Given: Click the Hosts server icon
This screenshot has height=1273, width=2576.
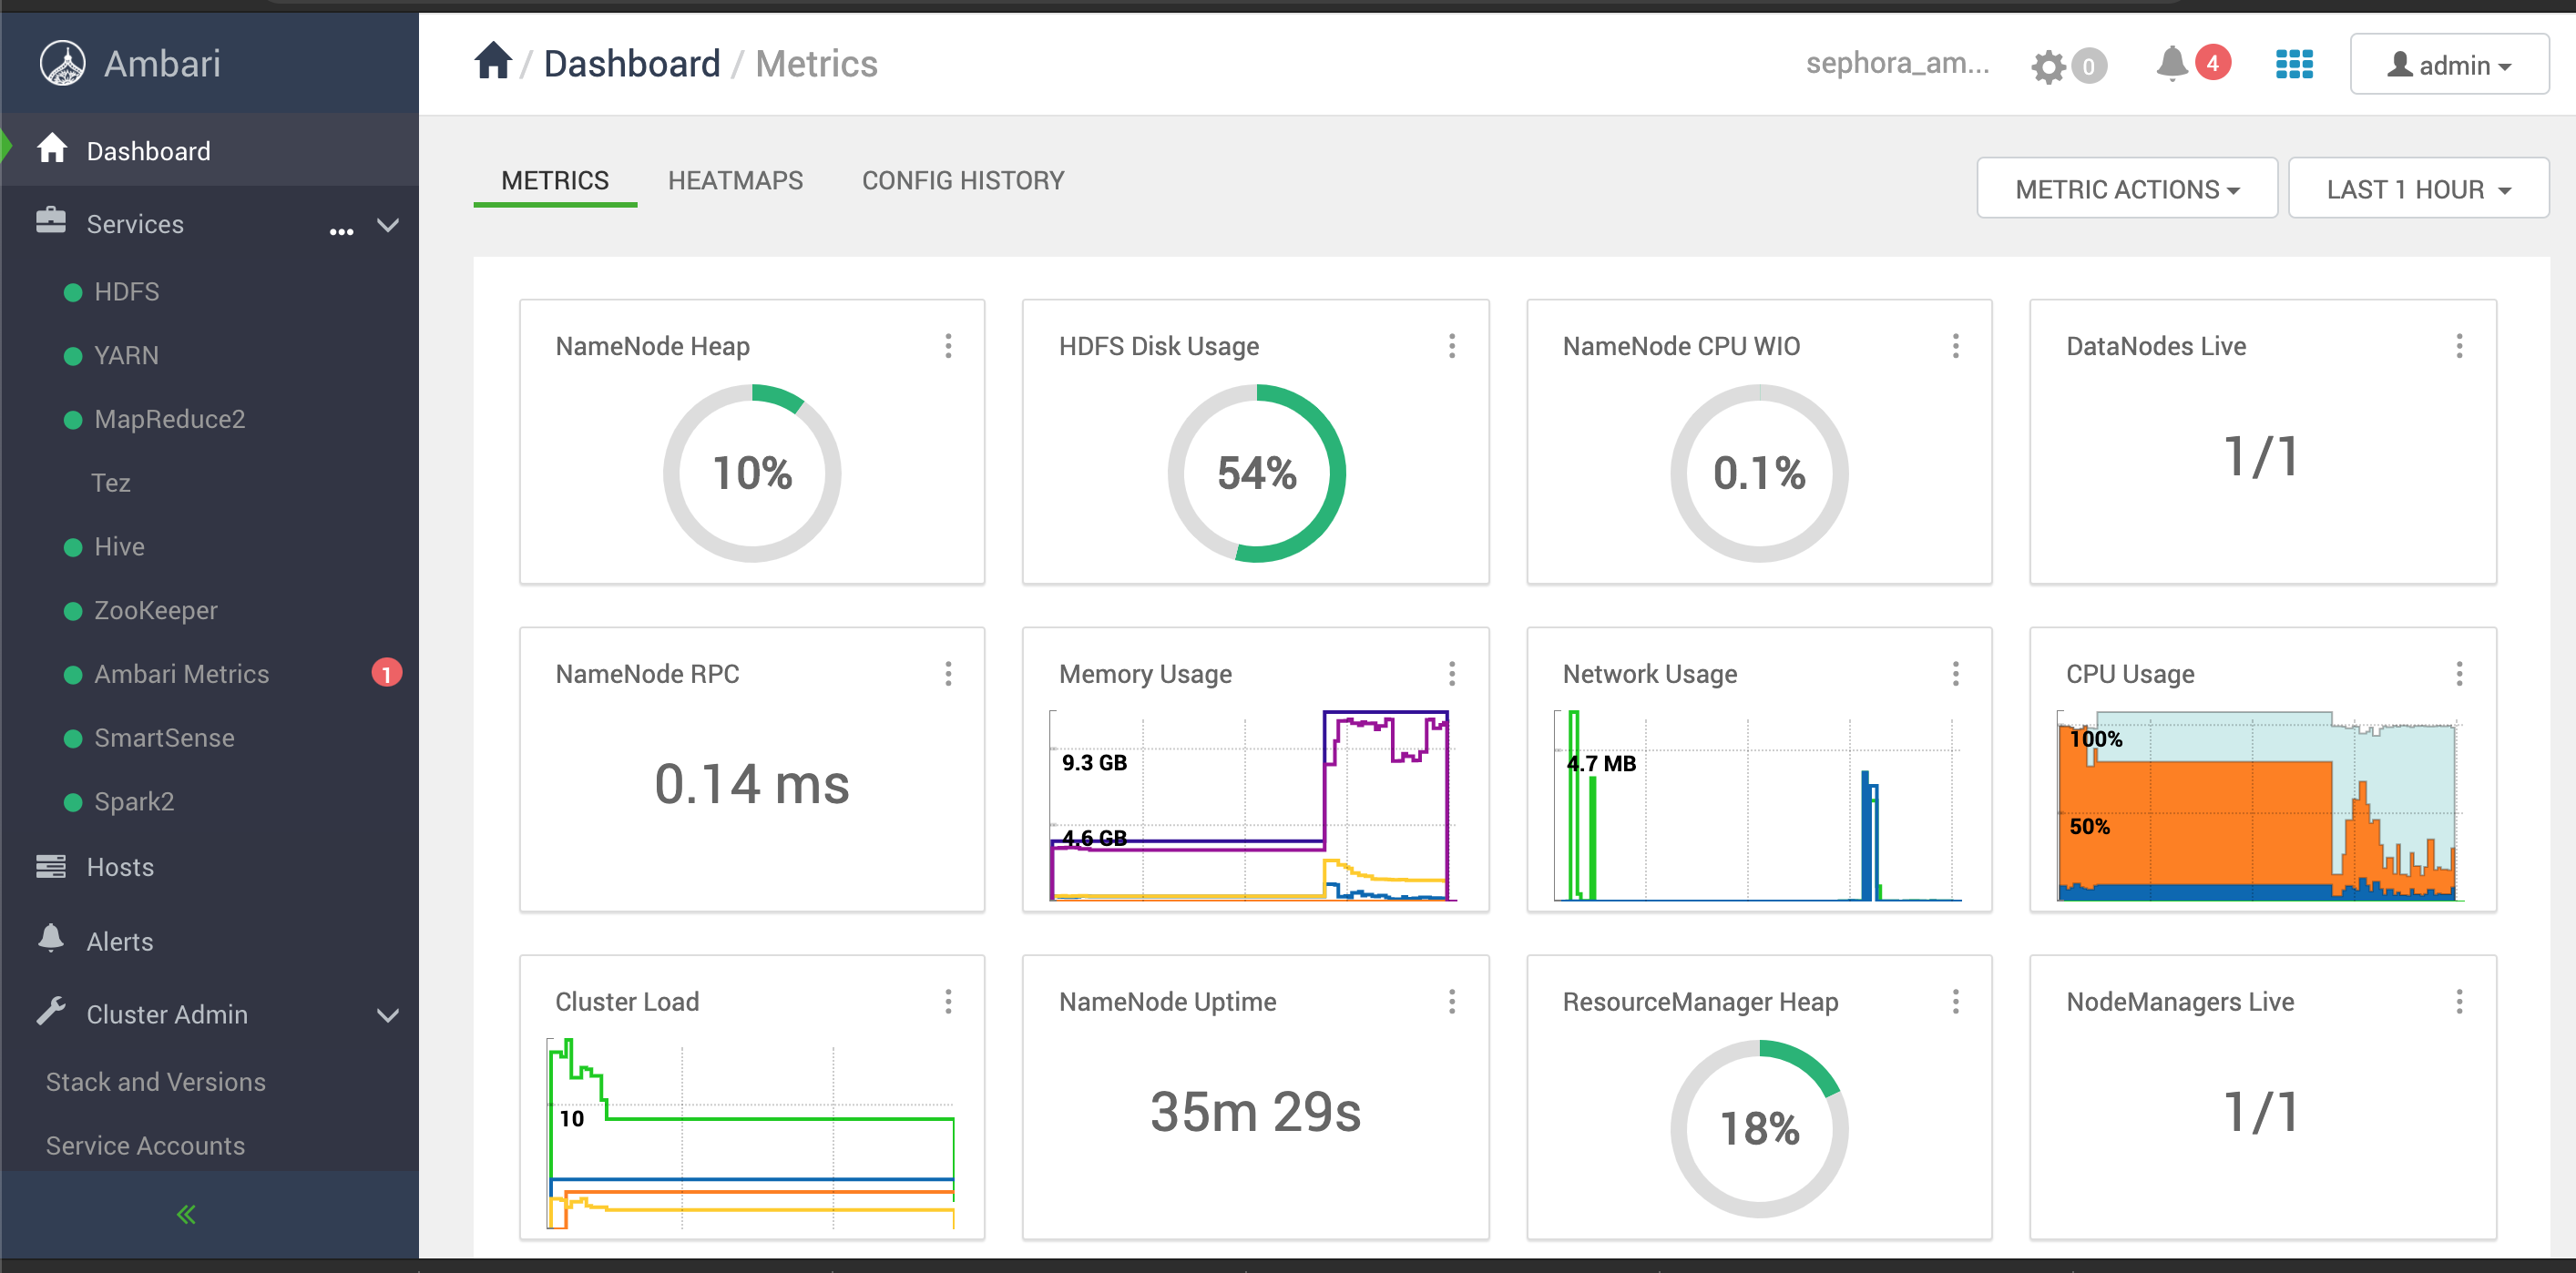Looking at the screenshot, I should click(x=51, y=866).
